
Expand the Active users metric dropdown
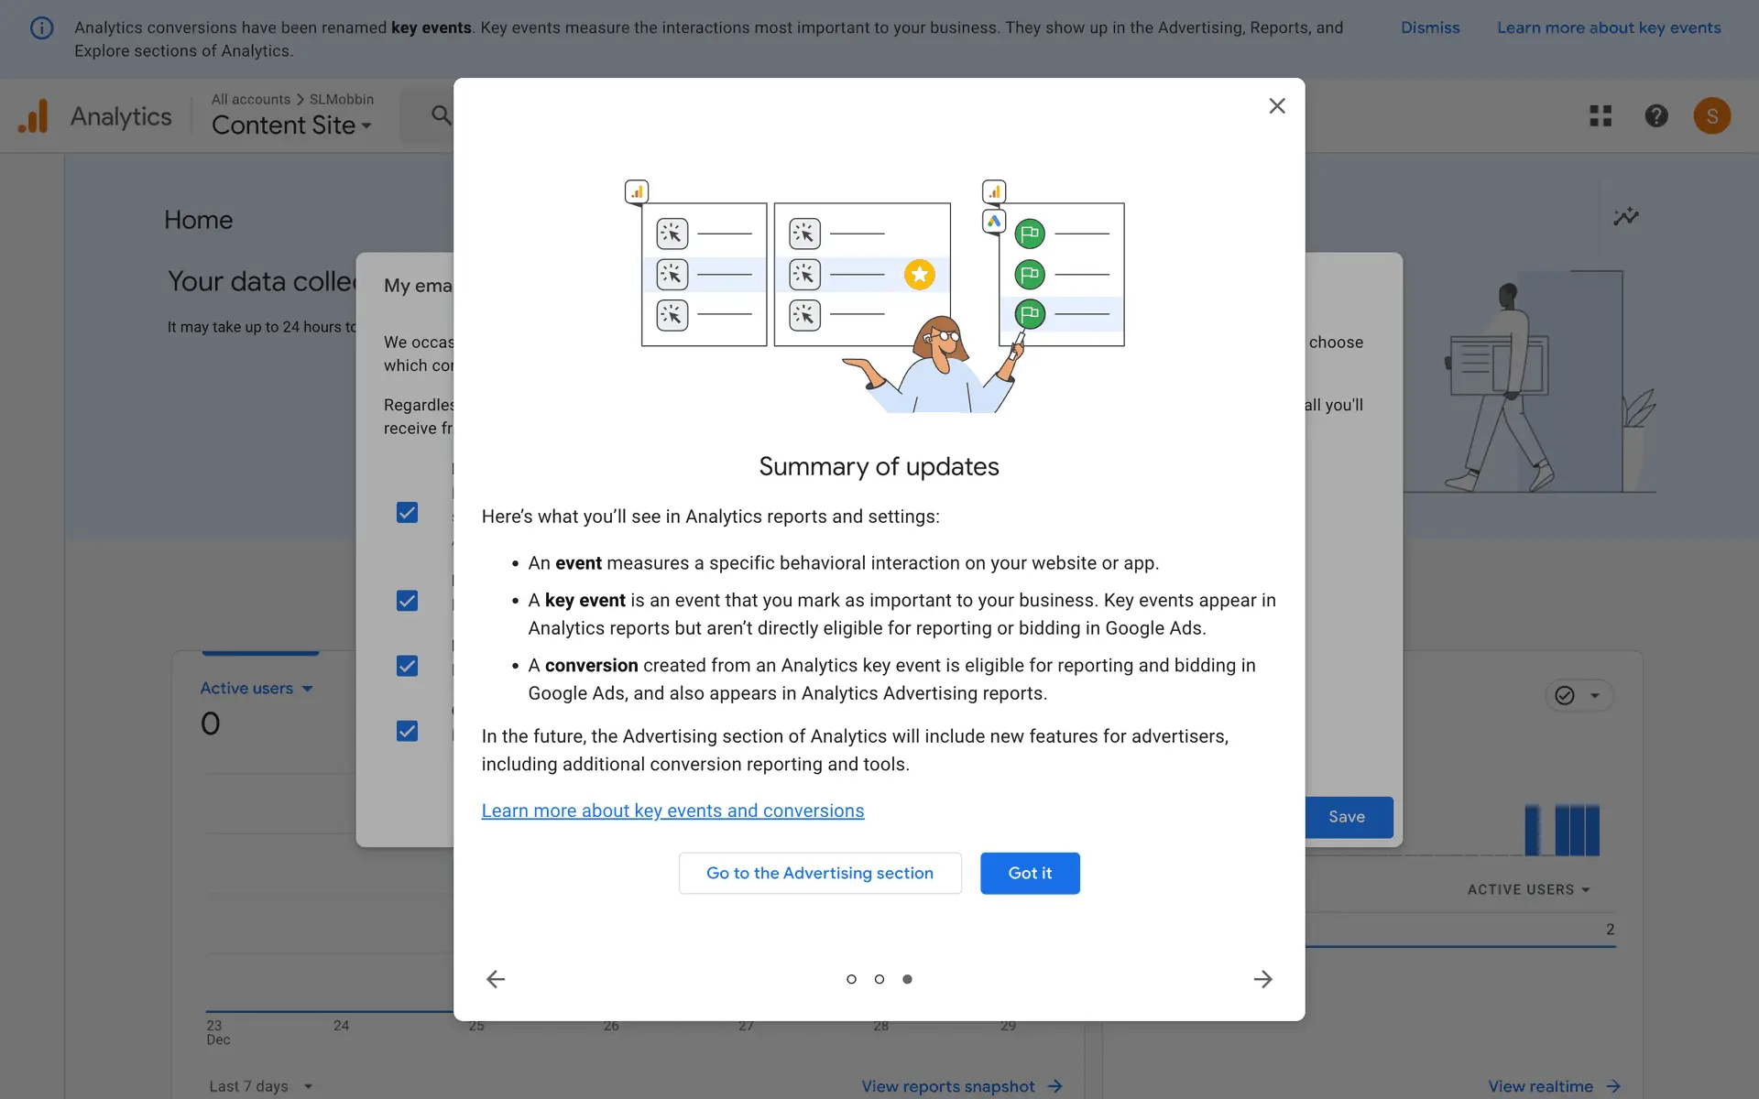(257, 688)
